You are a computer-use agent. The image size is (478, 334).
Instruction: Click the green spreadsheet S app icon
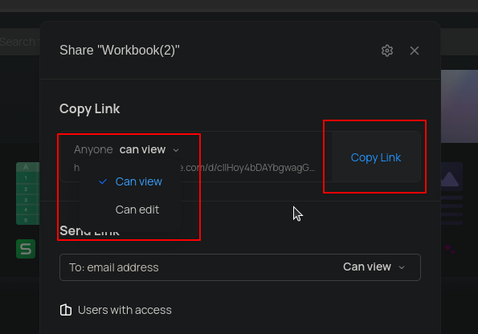(x=26, y=249)
